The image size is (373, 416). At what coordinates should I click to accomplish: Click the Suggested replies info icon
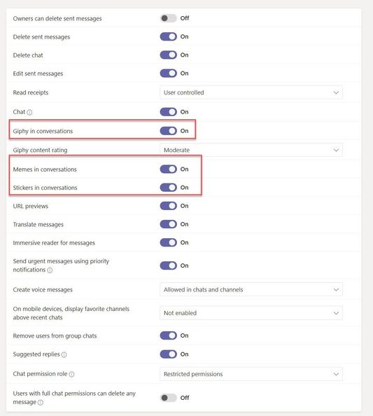click(64, 354)
